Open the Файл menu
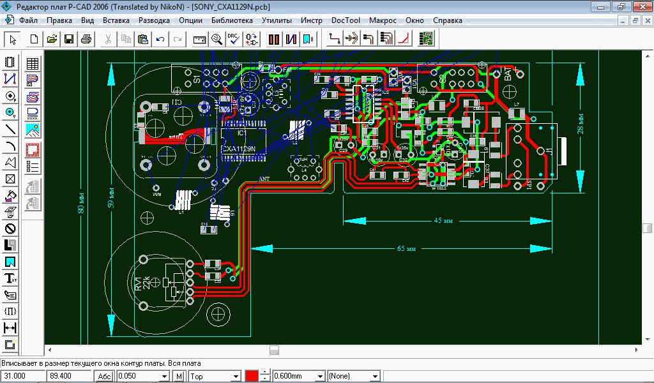Viewport: 654px width, 383px height. [x=28, y=20]
